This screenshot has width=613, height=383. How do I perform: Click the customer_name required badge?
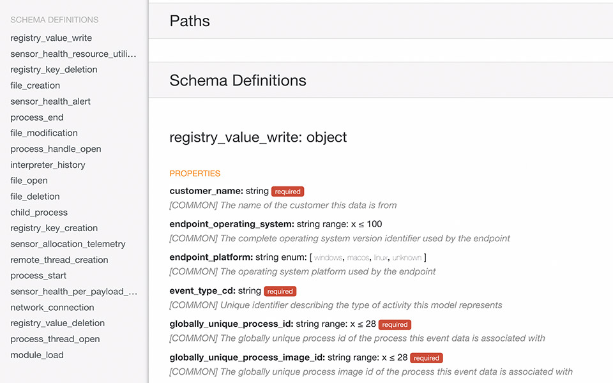(287, 191)
